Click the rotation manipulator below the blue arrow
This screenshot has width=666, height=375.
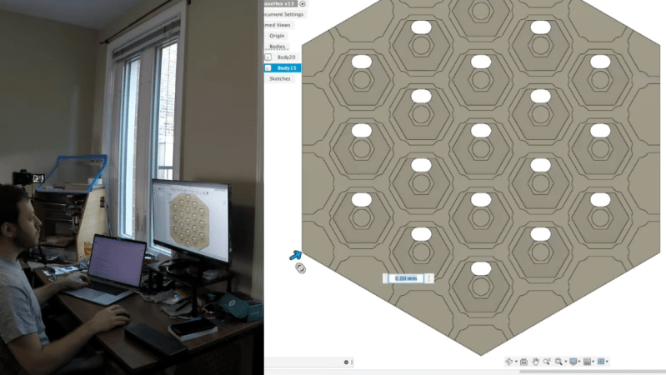tap(300, 267)
